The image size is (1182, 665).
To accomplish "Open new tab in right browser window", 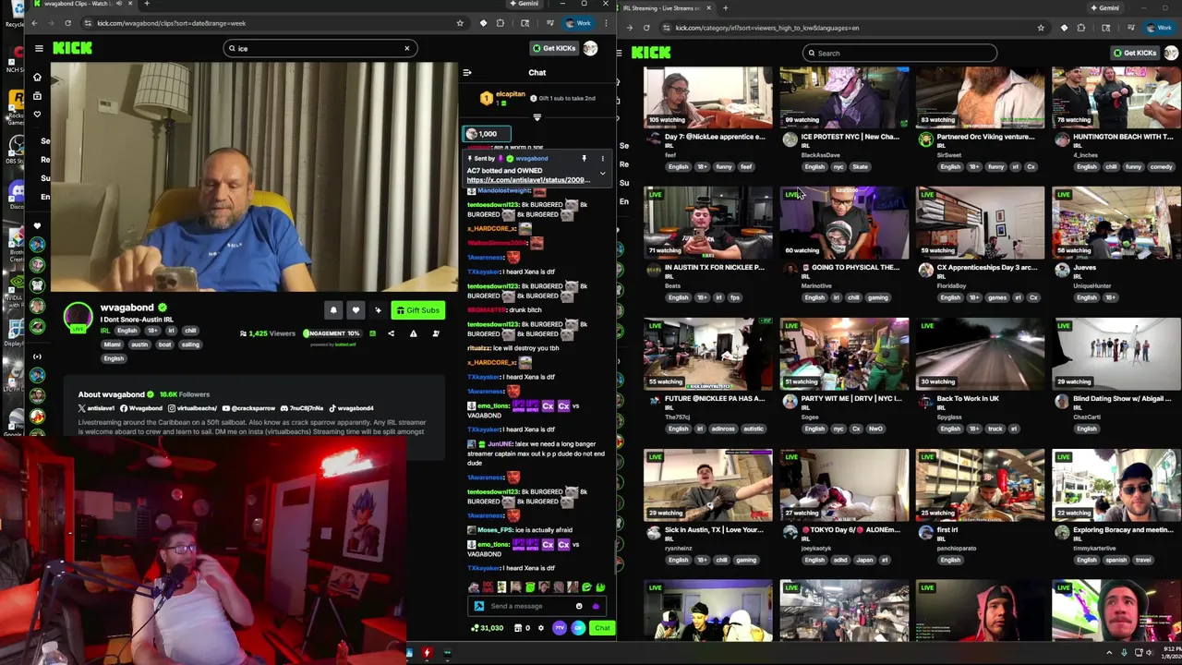I will coord(725,8).
